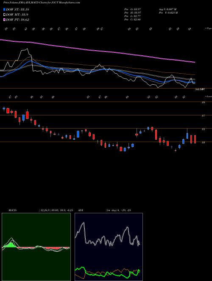Click the 'MACD:' panel heading

click(13, 210)
